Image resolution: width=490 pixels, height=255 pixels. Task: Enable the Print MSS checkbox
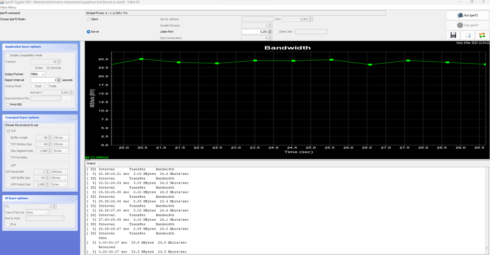click(x=7, y=104)
